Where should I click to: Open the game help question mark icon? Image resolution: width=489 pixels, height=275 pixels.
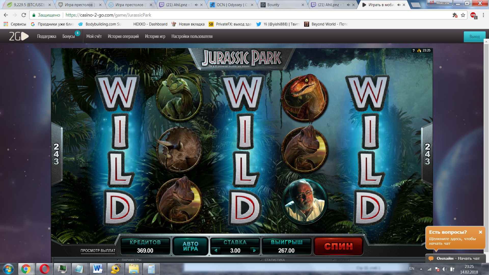[x=414, y=50]
